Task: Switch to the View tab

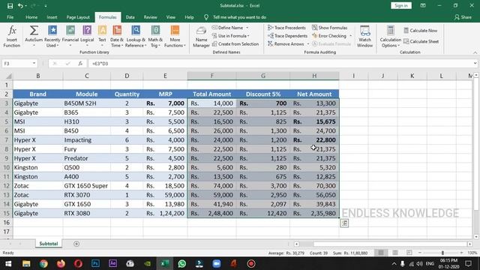Action: [x=171, y=17]
